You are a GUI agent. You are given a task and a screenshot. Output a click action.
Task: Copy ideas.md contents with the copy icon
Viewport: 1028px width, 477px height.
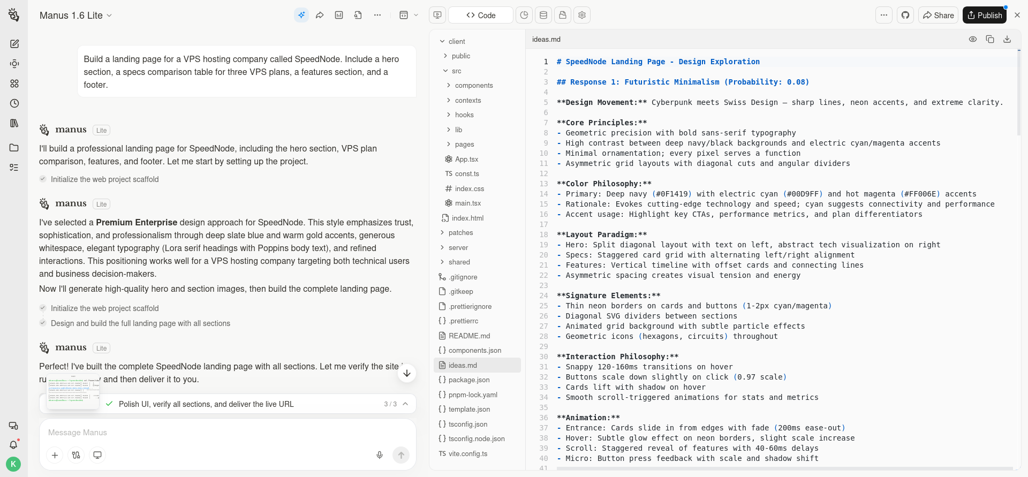[x=990, y=39]
